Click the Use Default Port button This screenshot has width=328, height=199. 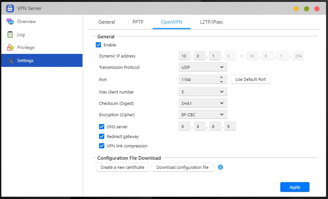point(250,79)
